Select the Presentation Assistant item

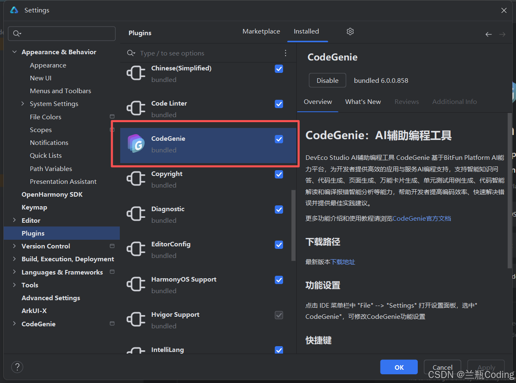pos(63,181)
